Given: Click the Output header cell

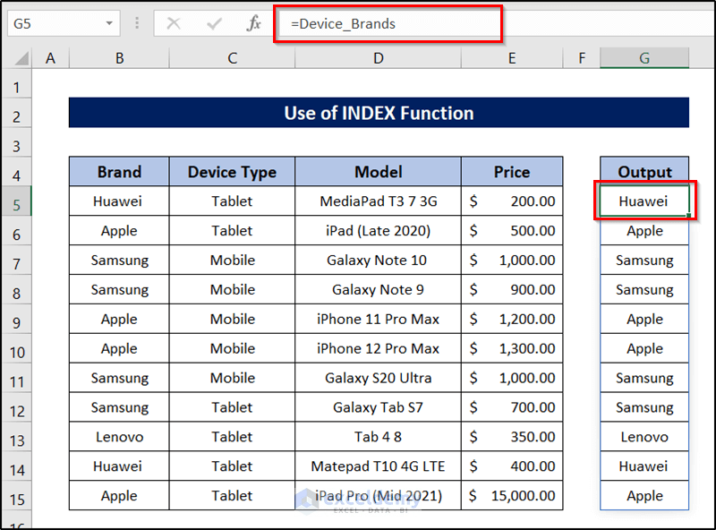Looking at the screenshot, I should (x=644, y=171).
